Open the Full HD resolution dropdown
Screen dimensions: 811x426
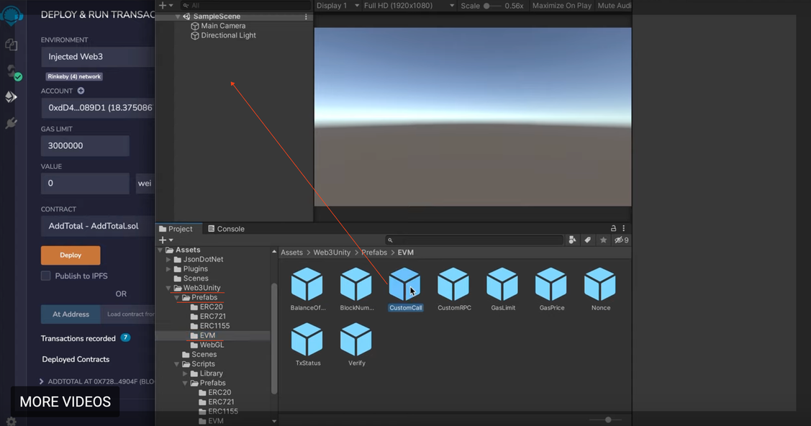click(x=409, y=6)
